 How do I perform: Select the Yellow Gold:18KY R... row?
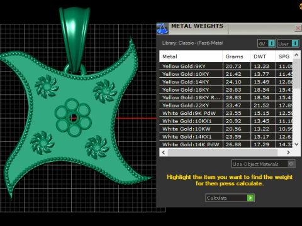pyautogui.click(x=226, y=97)
